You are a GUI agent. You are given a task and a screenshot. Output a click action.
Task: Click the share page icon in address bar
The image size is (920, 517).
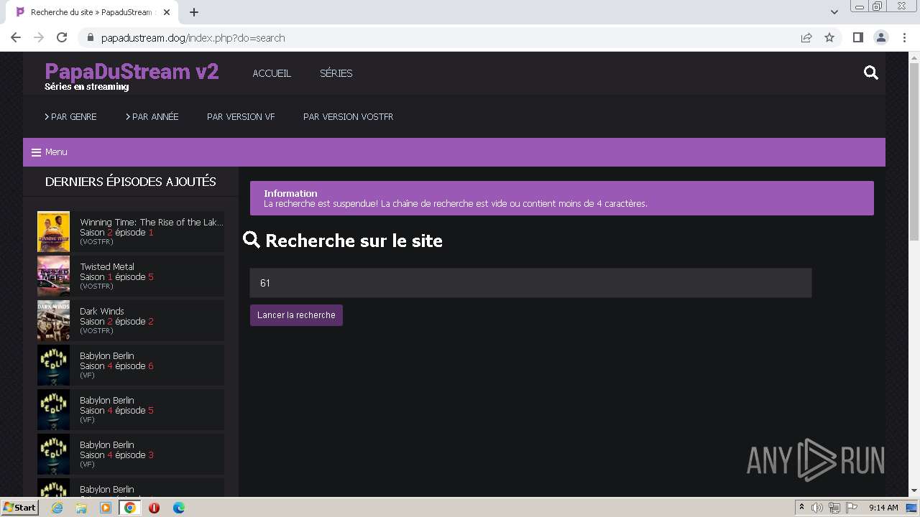click(x=806, y=37)
